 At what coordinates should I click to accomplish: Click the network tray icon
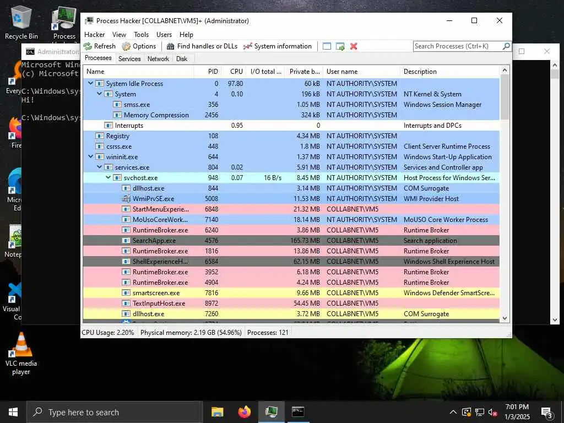click(480, 412)
